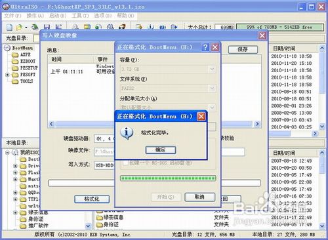Click the 保存 button

243,50
